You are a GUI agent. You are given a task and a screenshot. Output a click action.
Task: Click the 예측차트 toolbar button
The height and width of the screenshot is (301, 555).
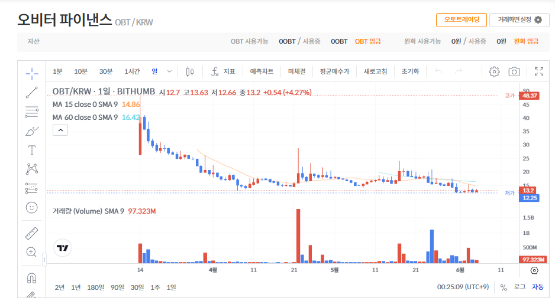coord(262,71)
